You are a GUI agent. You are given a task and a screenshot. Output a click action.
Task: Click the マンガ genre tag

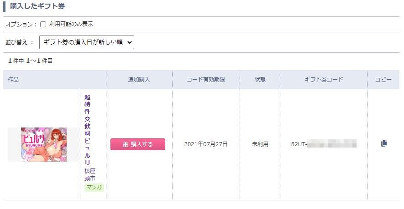coord(94,187)
